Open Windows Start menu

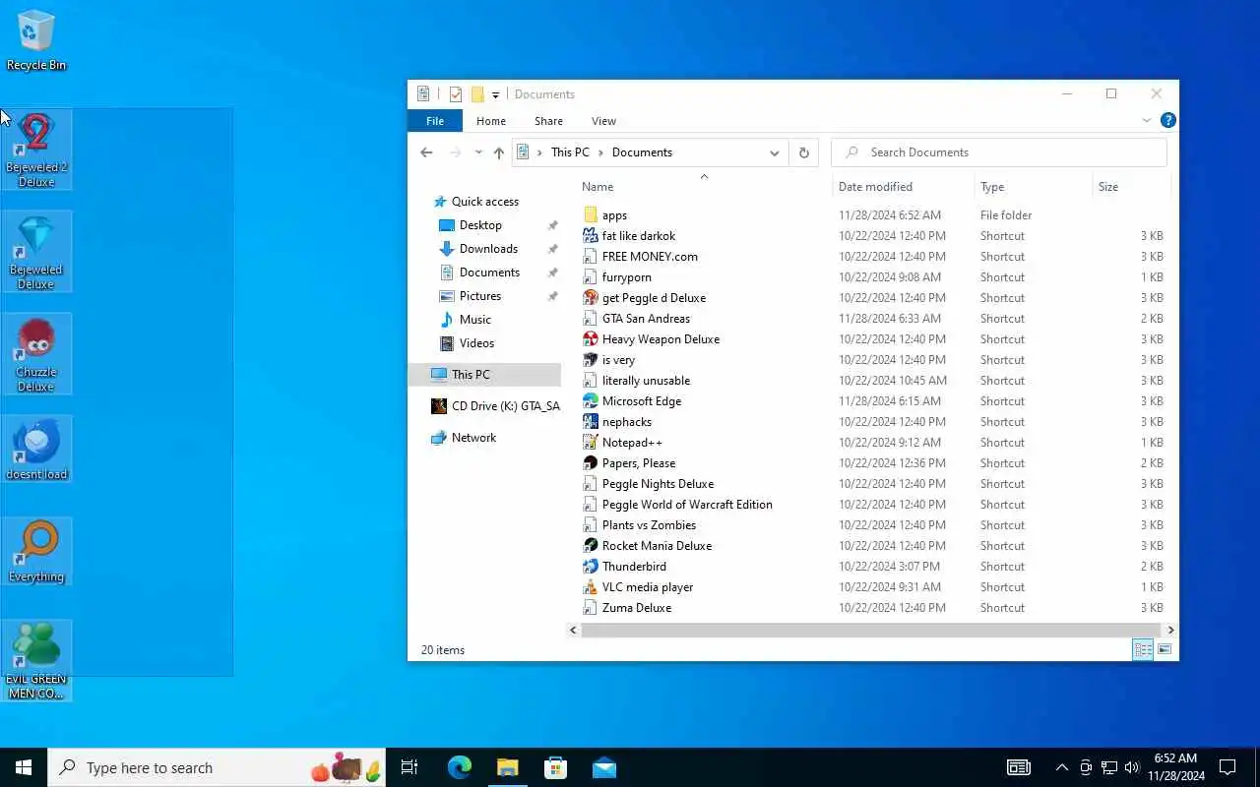[24, 767]
